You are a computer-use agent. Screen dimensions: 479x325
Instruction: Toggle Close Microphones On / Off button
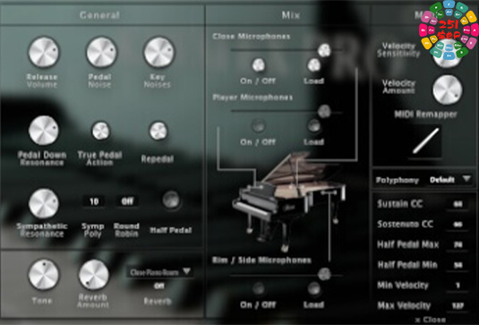[x=259, y=65]
